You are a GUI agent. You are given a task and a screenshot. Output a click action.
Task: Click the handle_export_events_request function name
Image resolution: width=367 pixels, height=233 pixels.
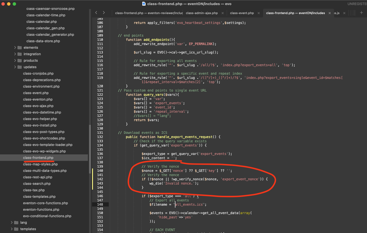tap(185, 137)
